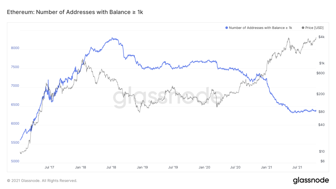Select the Jul '17 x-axis label
Viewport: 336px width, 189px height.
coord(49,167)
